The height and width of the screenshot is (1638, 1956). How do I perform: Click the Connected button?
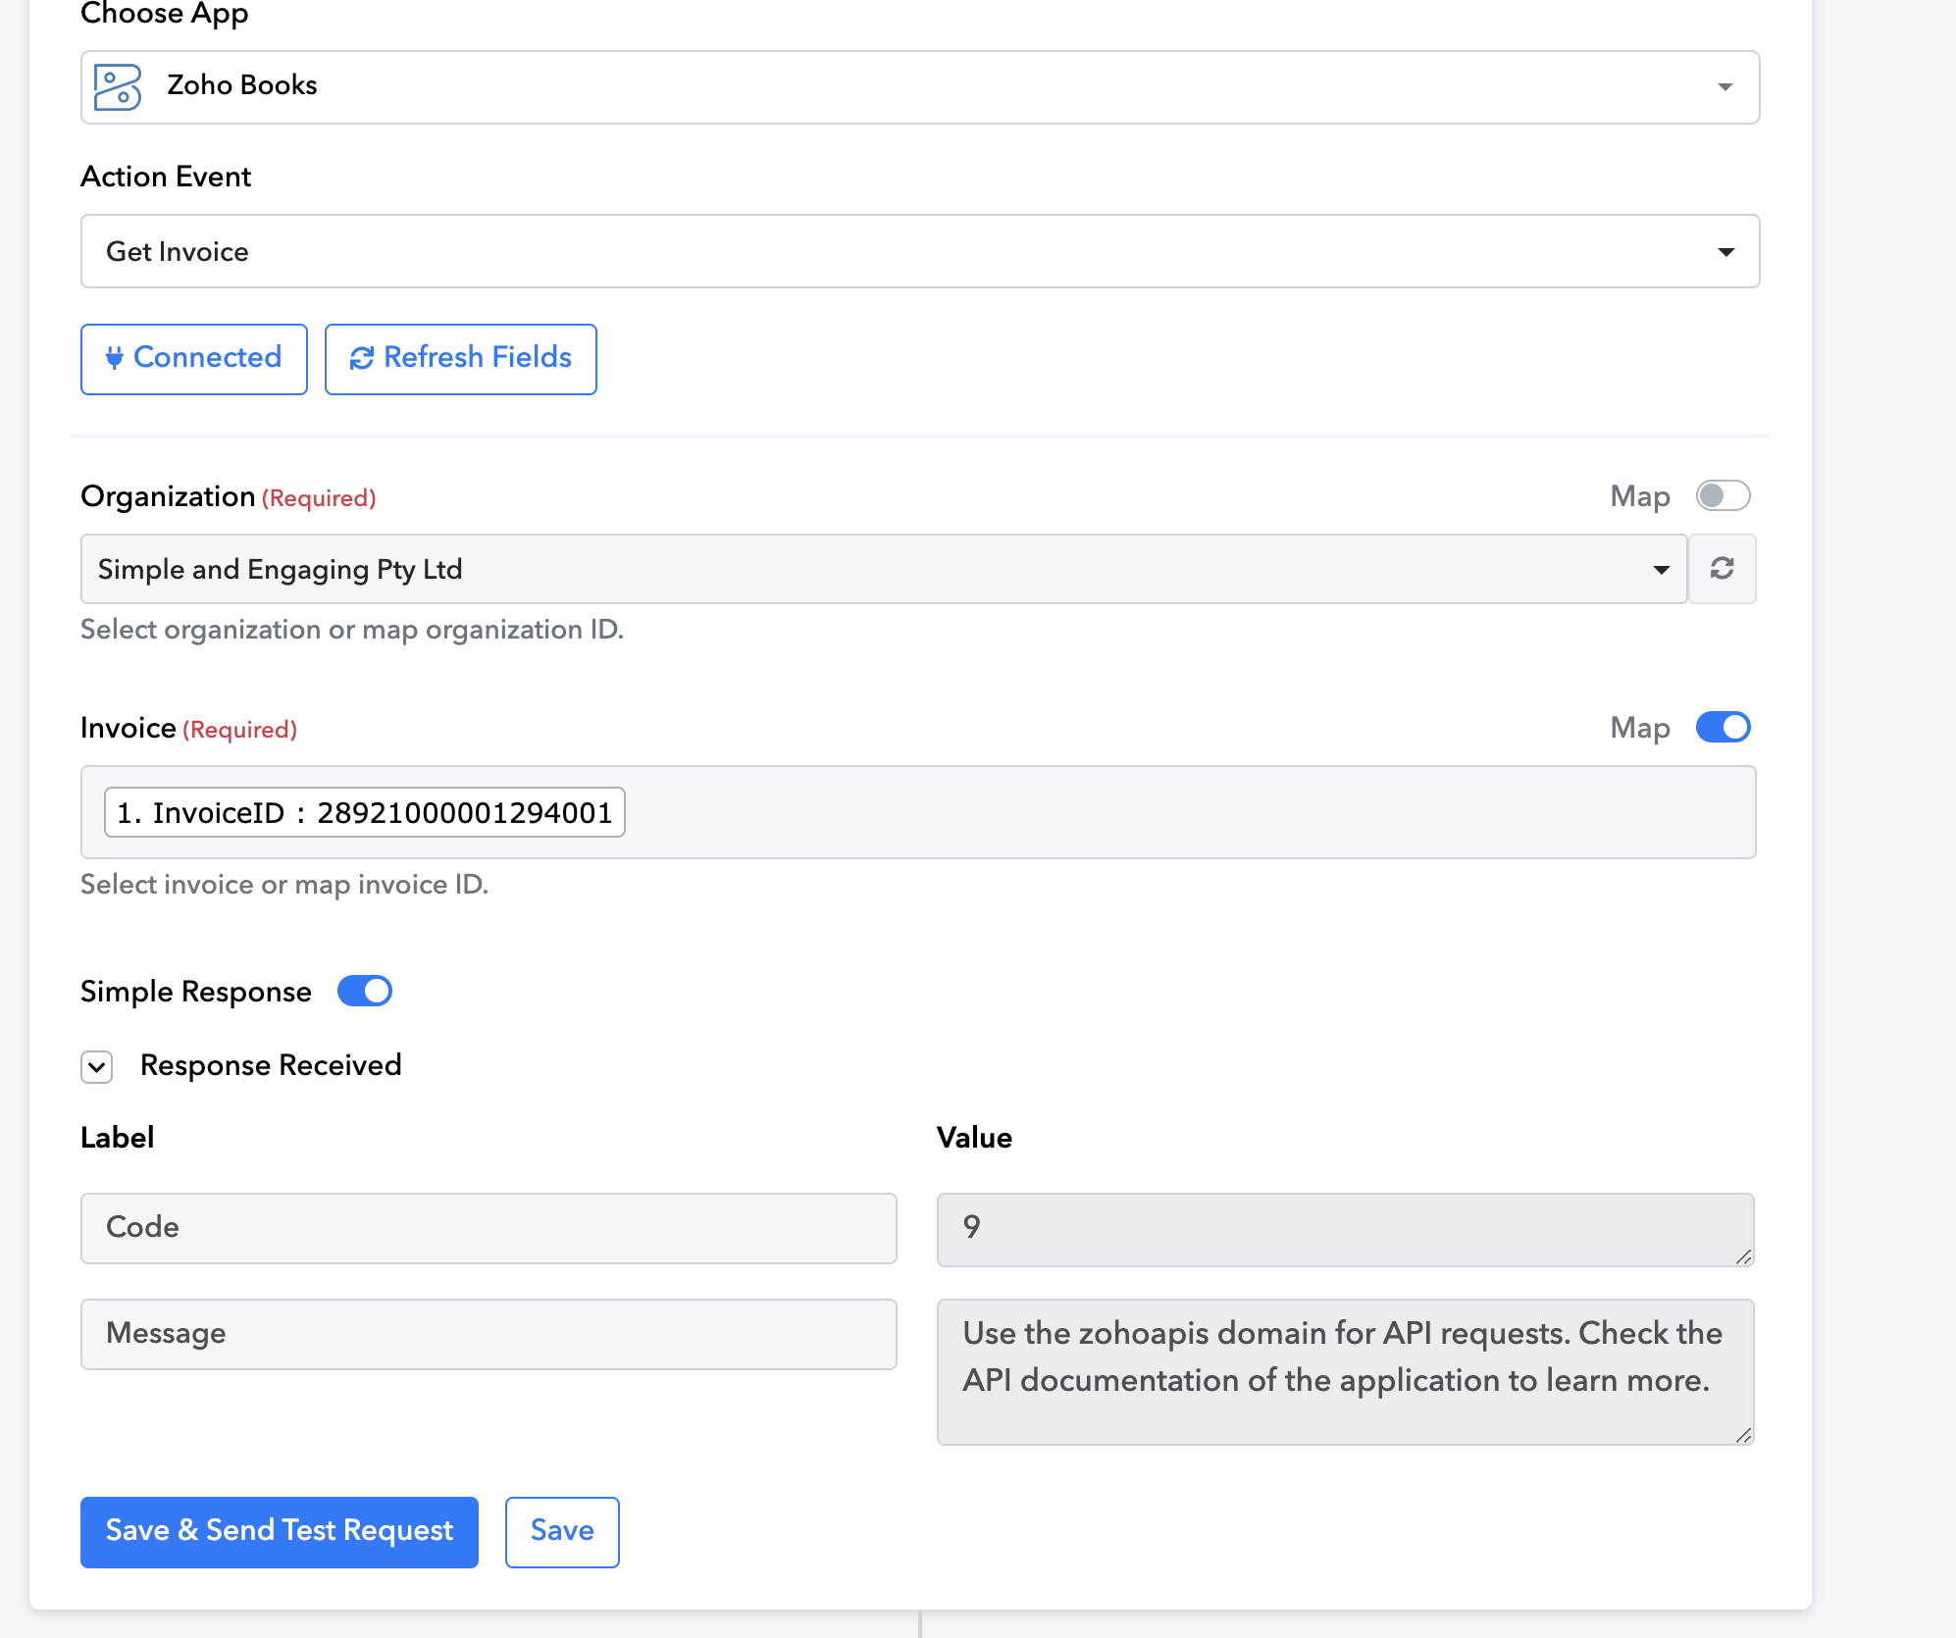pos(194,359)
